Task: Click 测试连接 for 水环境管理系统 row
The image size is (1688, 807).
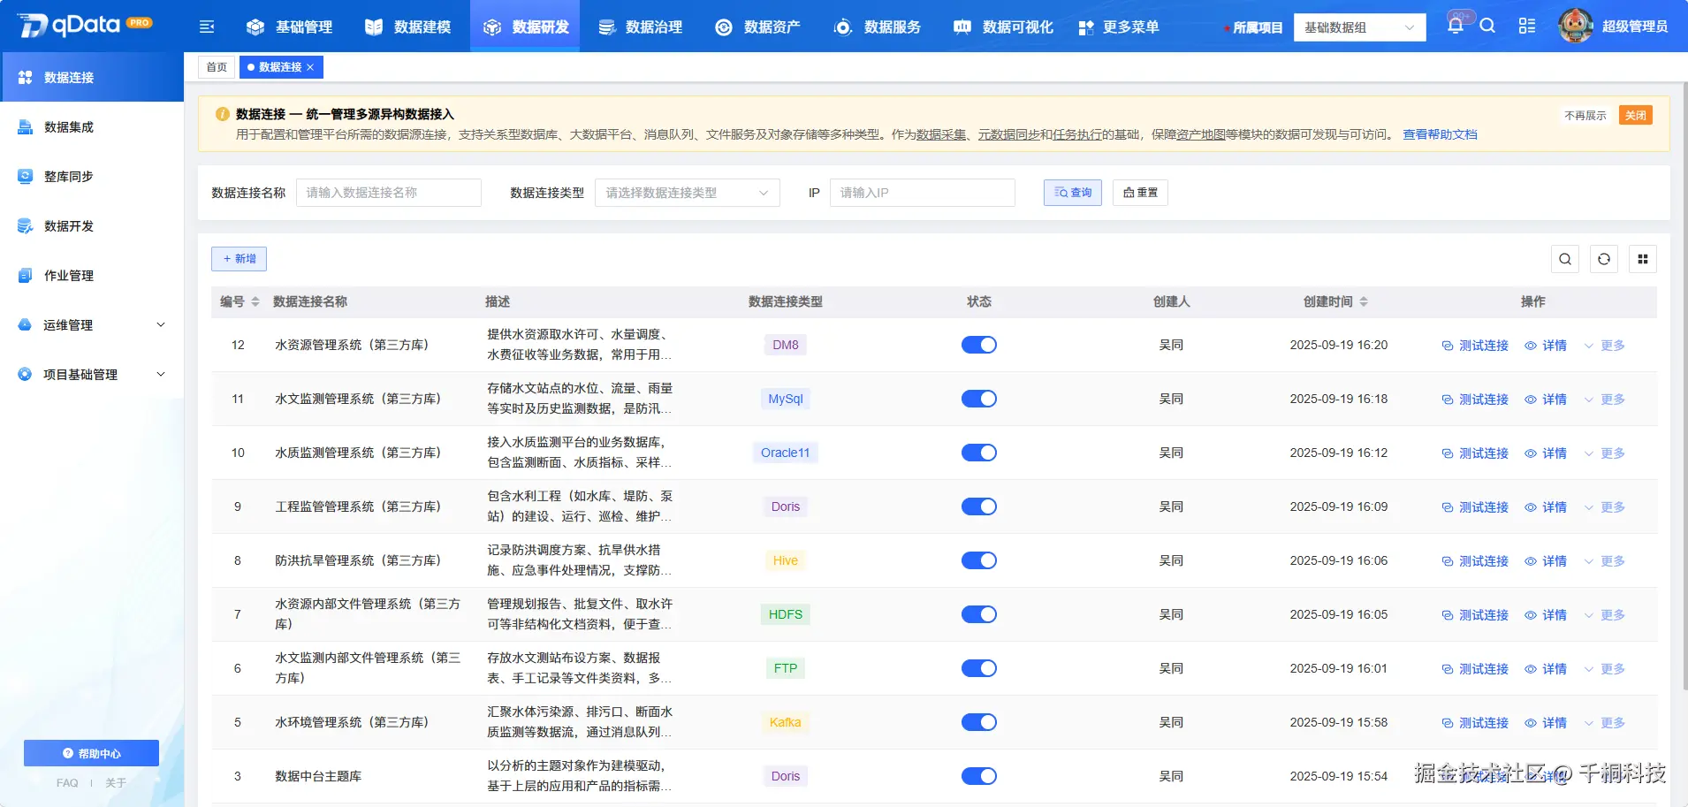Action: coord(1475,723)
